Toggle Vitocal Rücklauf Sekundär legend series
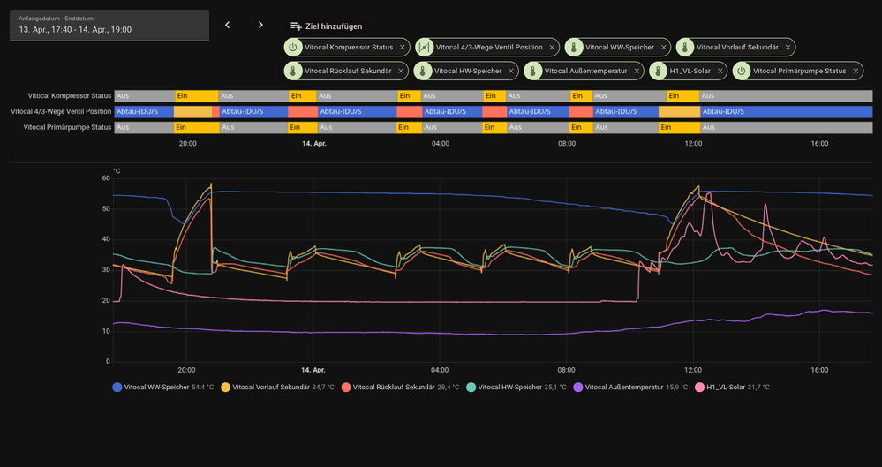This screenshot has height=467, width=882. 400,387
